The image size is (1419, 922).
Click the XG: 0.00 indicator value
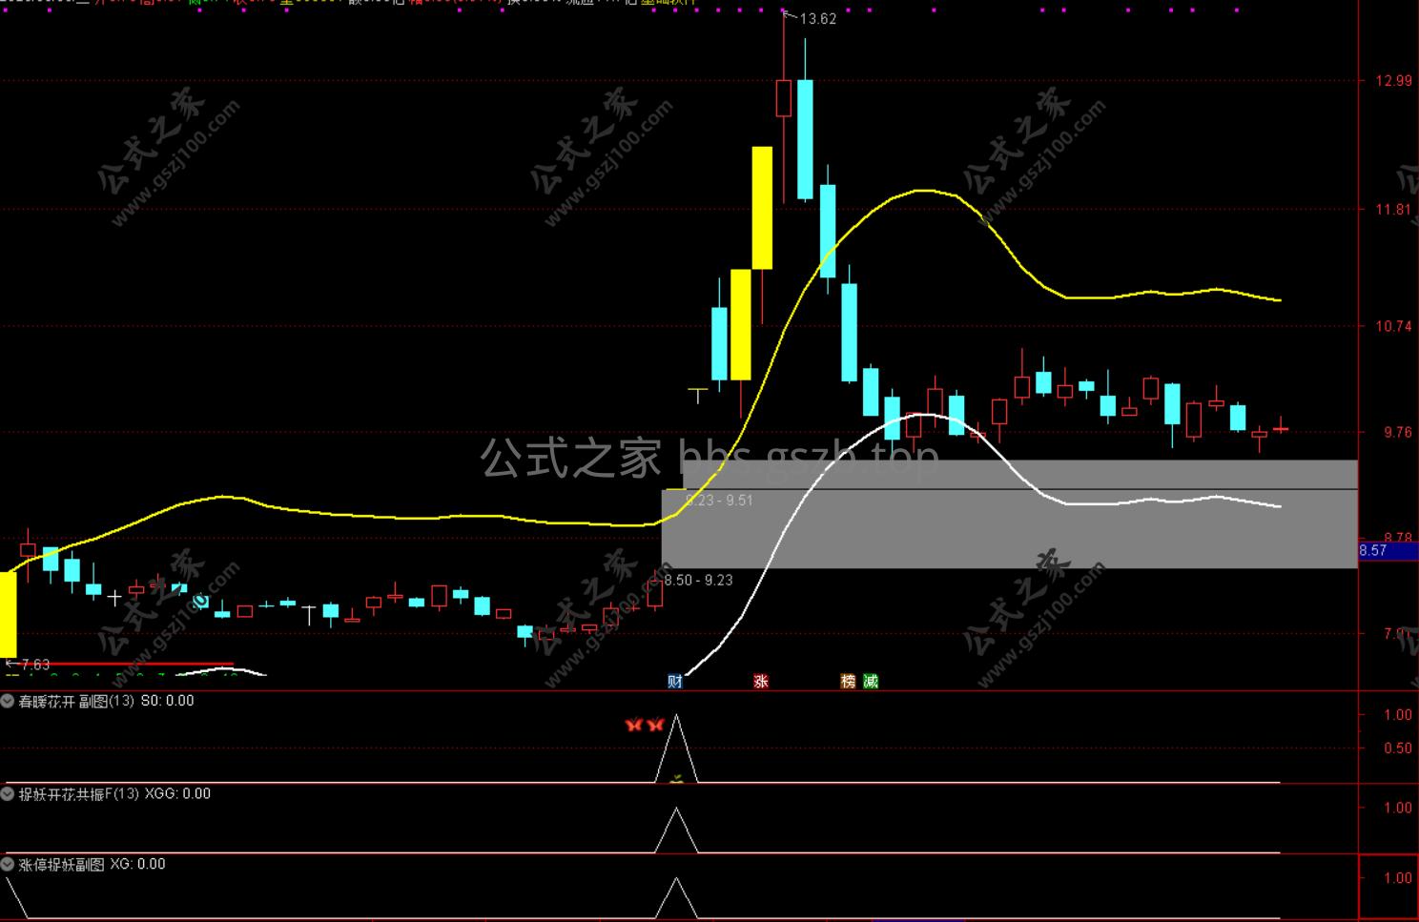137,864
